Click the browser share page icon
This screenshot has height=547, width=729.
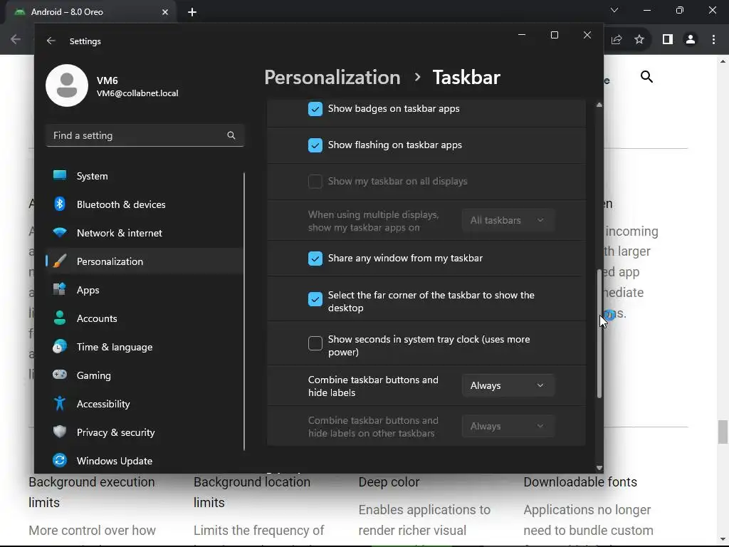tap(617, 40)
